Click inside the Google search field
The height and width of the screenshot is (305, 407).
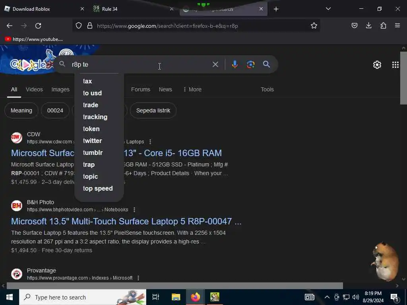140,64
